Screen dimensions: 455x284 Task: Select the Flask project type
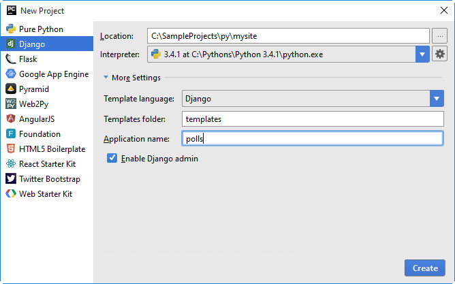coord(47,59)
